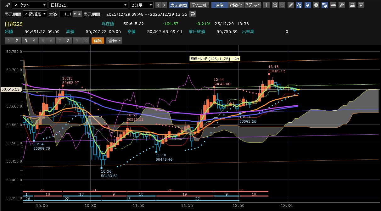Image resolution: width=381 pixels, height=211 pixels.
Task: Switch to スプレッド spread mode
Action: 253,5
